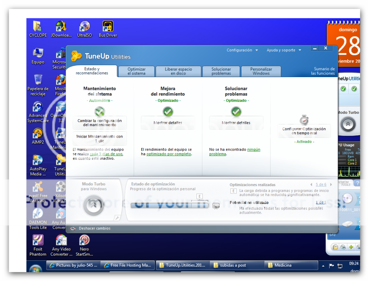Launch avast! Free Antivirus shortcut
This screenshot has width=369, height=281.
pos(37,192)
